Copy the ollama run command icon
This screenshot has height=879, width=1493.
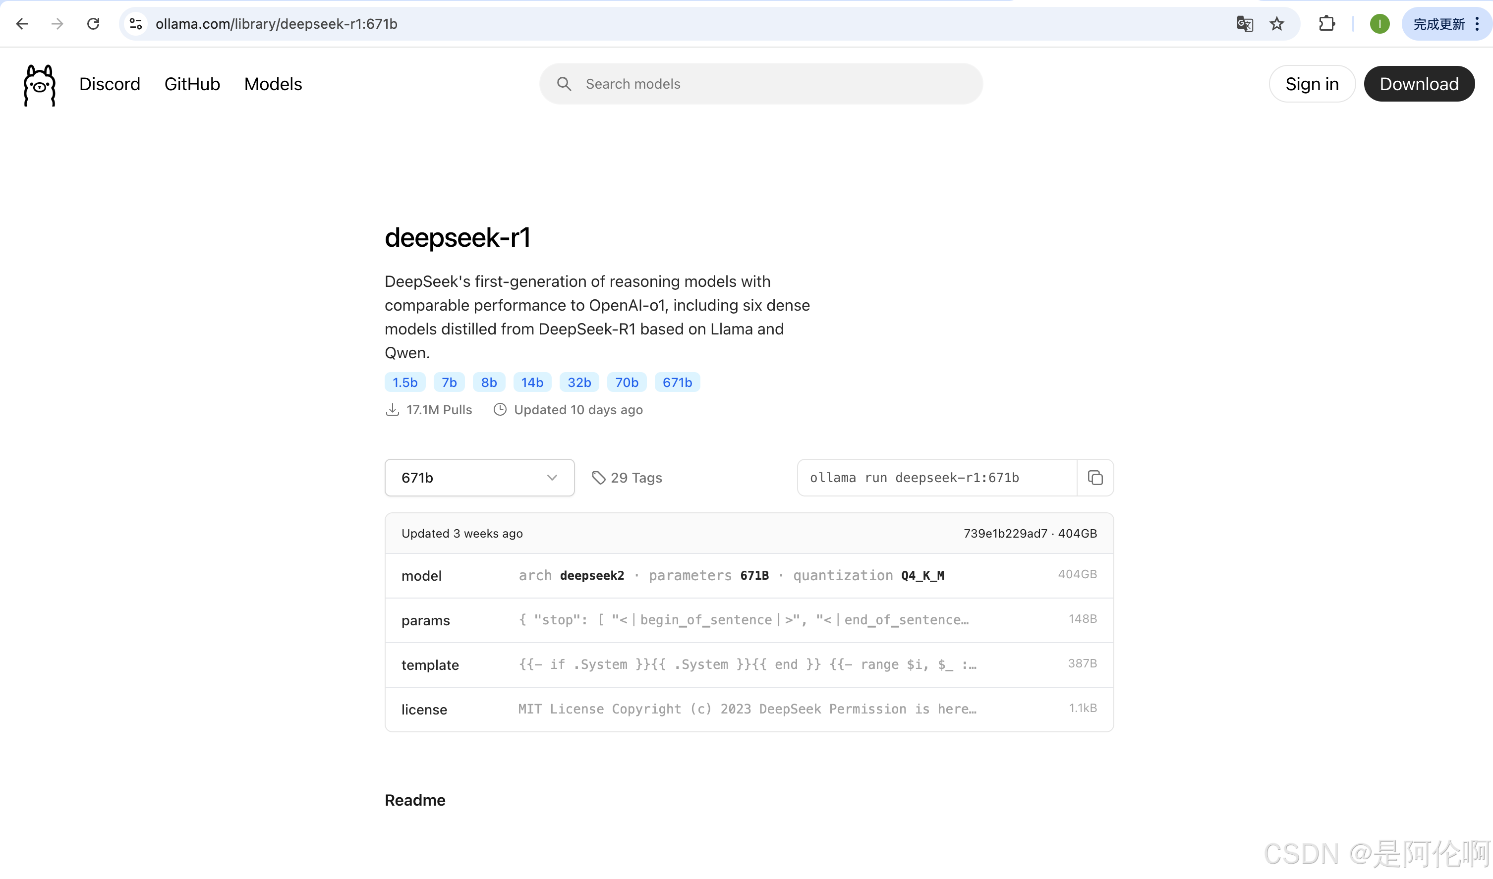coord(1095,478)
